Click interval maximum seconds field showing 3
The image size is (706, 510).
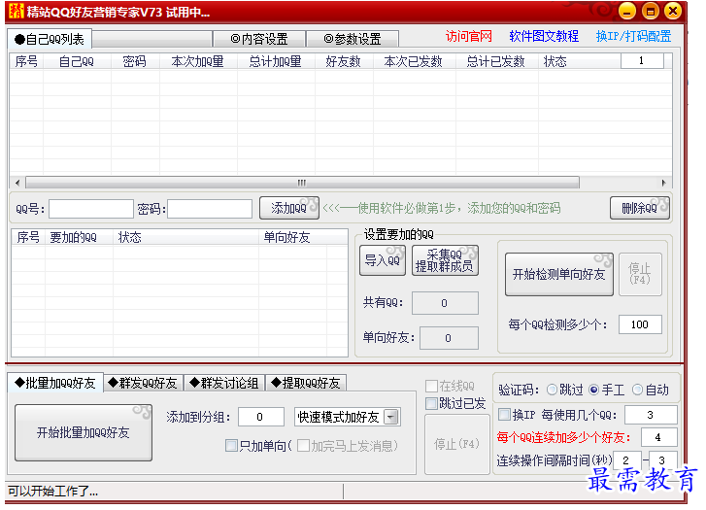click(662, 460)
